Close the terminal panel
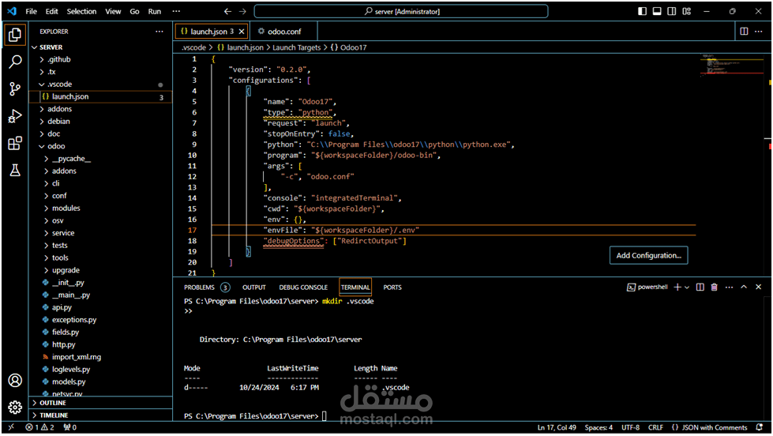Viewport: 773px width, 436px height. pyautogui.click(x=759, y=287)
